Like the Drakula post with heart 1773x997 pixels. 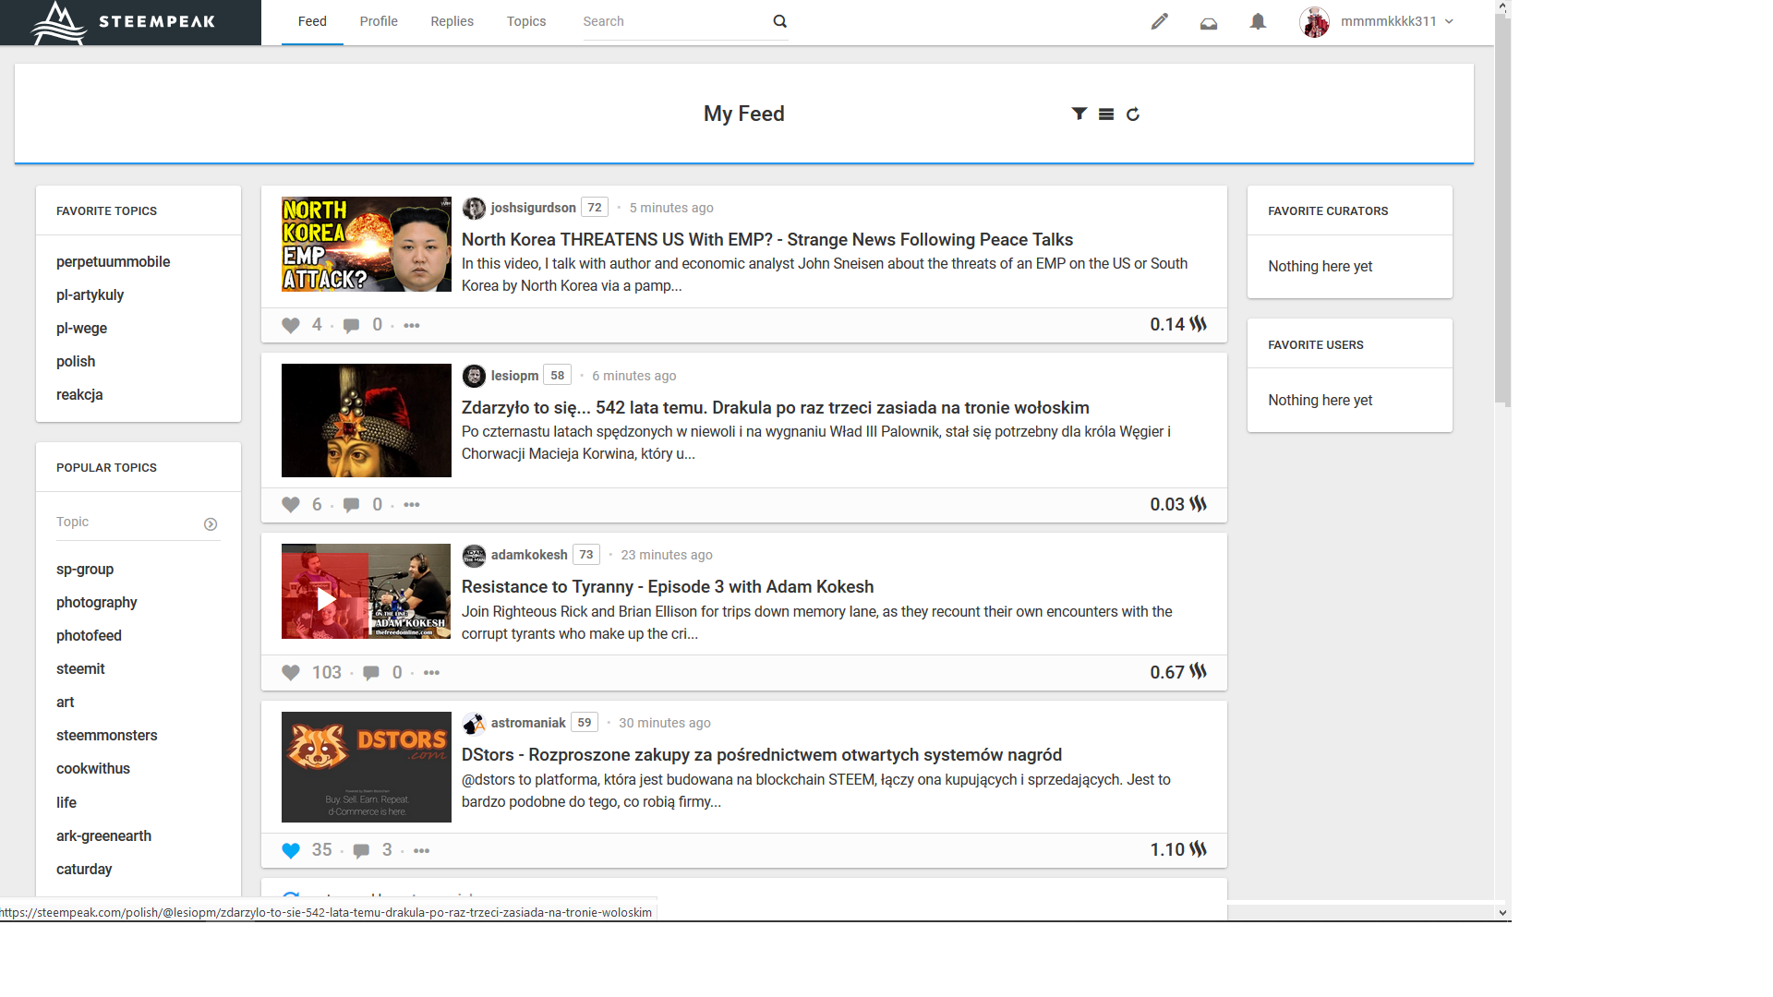click(291, 504)
